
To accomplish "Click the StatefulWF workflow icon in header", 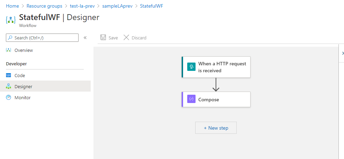I will click(x=11, y=20).
